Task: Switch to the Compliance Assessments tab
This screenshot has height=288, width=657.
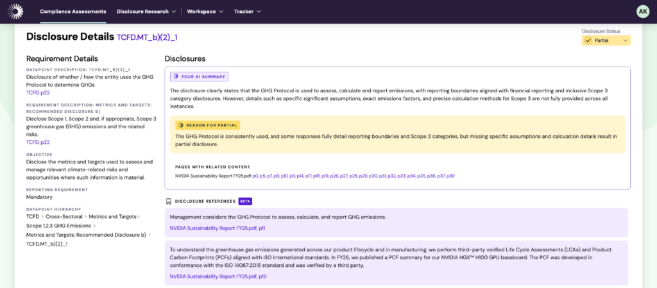Action: [73, 12]
